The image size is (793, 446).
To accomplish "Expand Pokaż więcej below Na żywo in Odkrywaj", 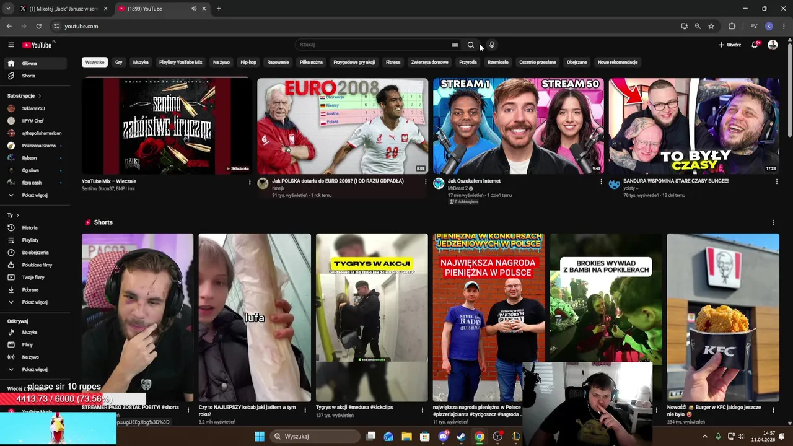I will [36, 369].
